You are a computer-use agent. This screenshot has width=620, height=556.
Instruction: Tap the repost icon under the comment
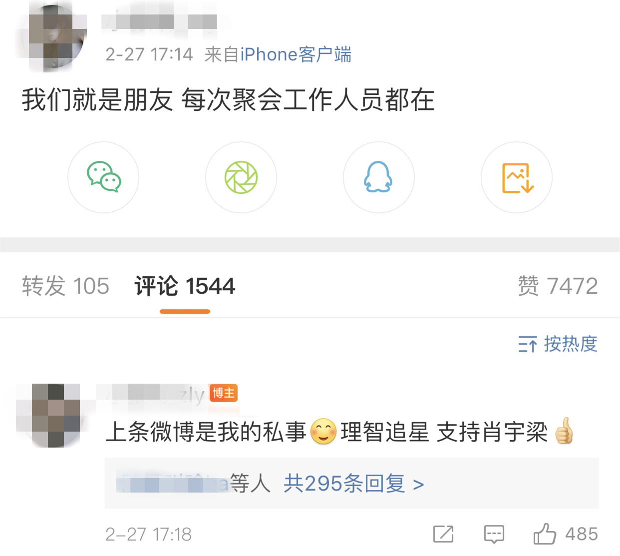443,534
